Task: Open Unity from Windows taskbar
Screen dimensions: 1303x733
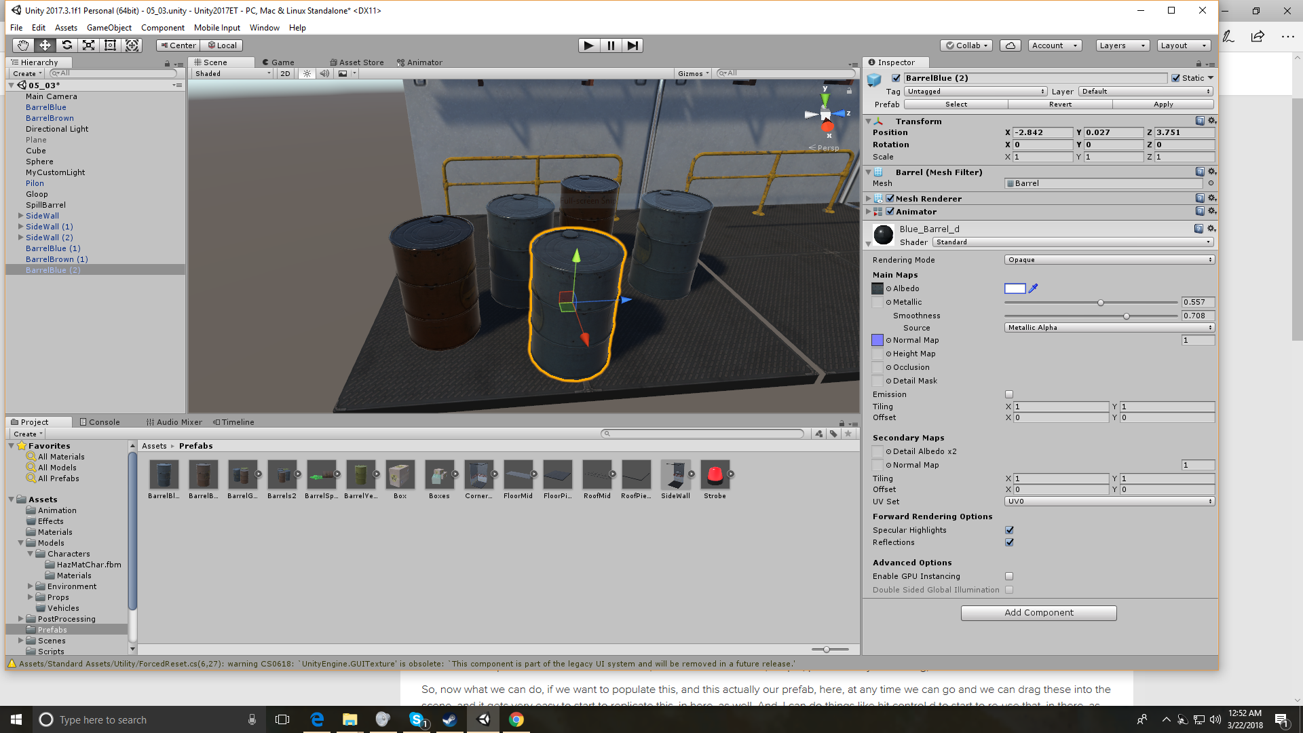Action: pos(483,719)
